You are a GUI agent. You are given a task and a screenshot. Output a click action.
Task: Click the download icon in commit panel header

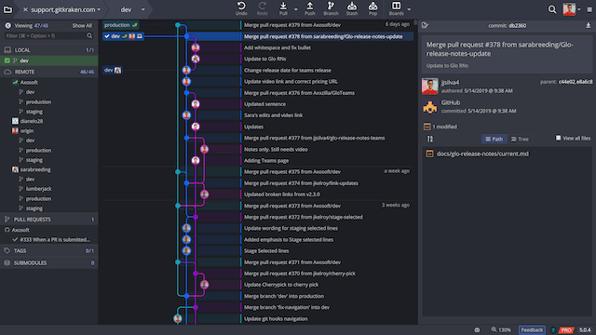click(x=588, y=25)
